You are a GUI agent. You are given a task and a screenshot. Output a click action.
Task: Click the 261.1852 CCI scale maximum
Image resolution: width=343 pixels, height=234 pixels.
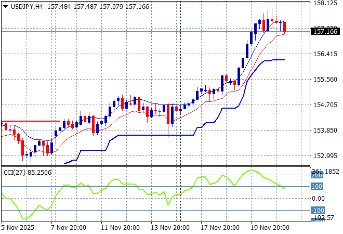[x=325, y=171]
